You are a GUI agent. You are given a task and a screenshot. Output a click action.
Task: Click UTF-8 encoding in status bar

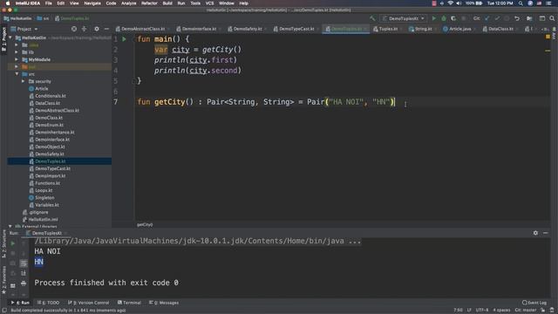[482, 311]
